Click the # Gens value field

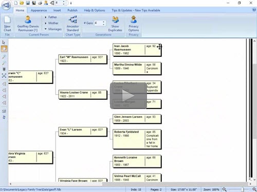pyautogui.click(x=98, y=23)
